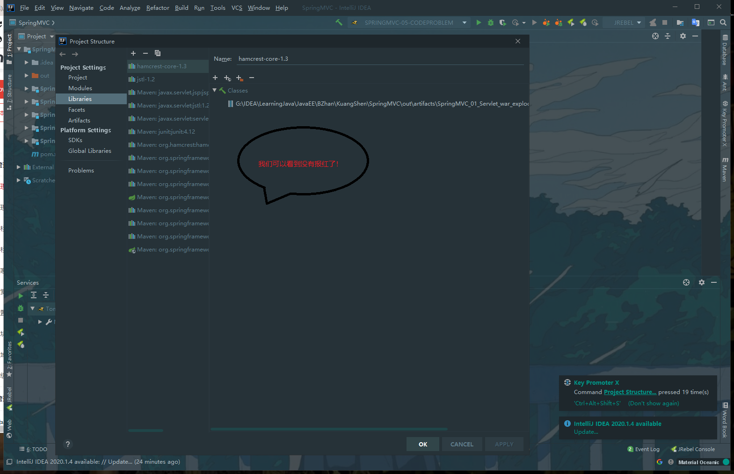This screenshot has height=474, width=734.
Task: Open the Tools menu
Action: 218,8
